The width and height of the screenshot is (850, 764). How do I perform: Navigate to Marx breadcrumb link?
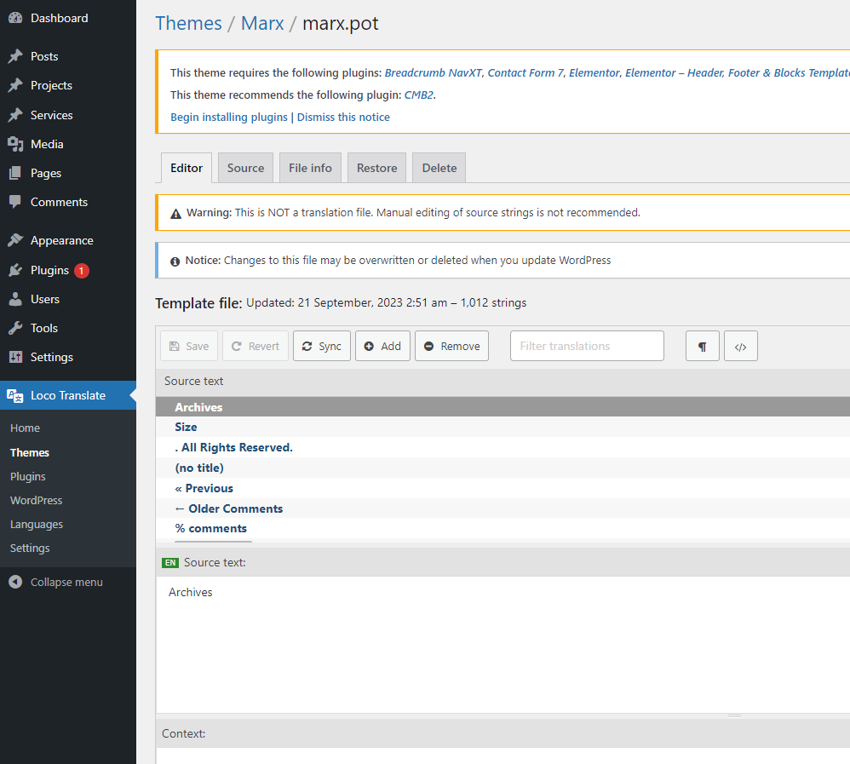pyautogui.click(x=262, y=23)
